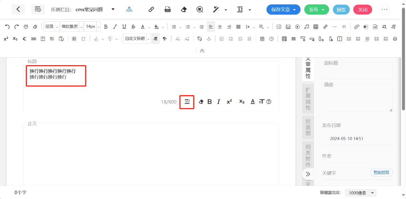Switch to the 扩展属性 side tab
Image resolution: width=406 pixels, height=199 pixels.
point(308,98)
